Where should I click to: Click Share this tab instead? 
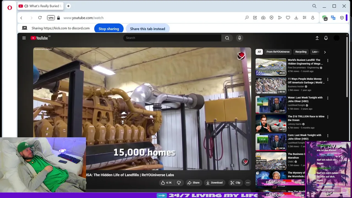148,29
